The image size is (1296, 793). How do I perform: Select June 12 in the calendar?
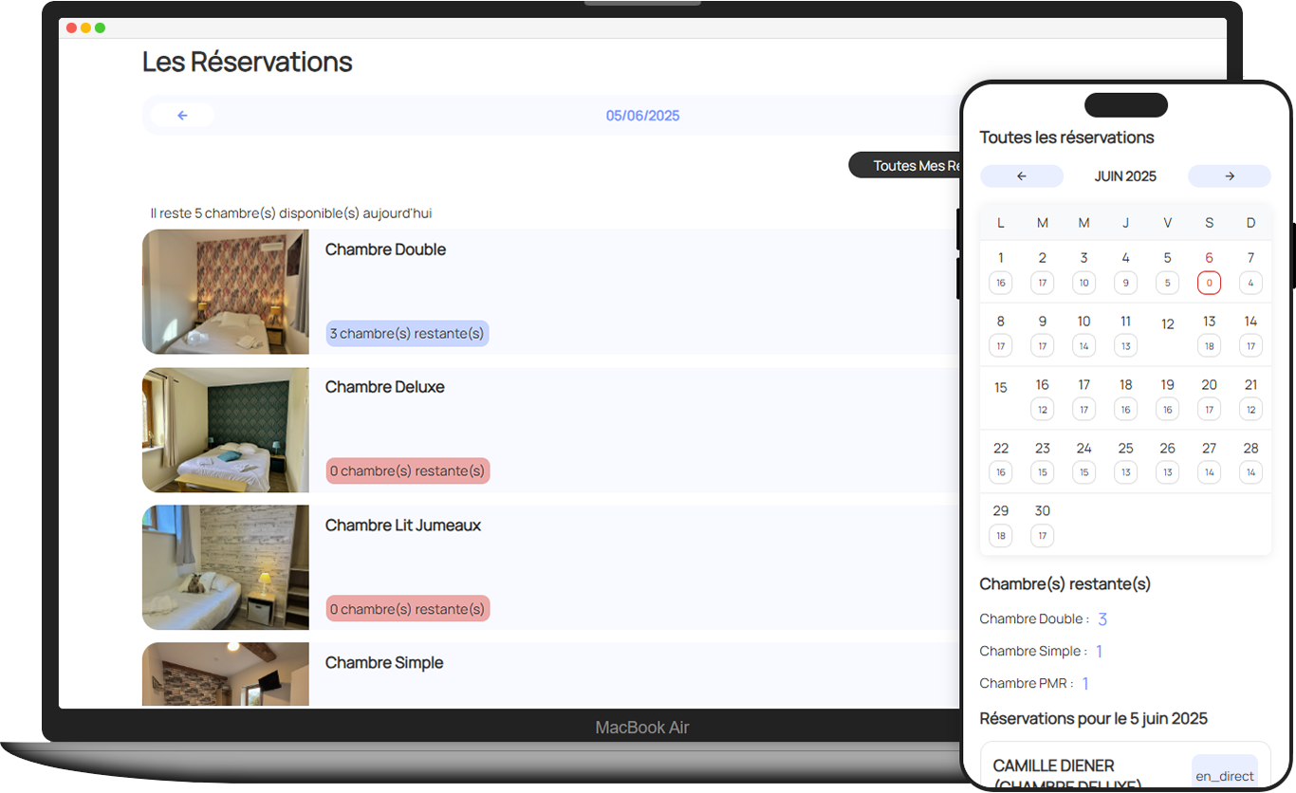[1167, 321]
